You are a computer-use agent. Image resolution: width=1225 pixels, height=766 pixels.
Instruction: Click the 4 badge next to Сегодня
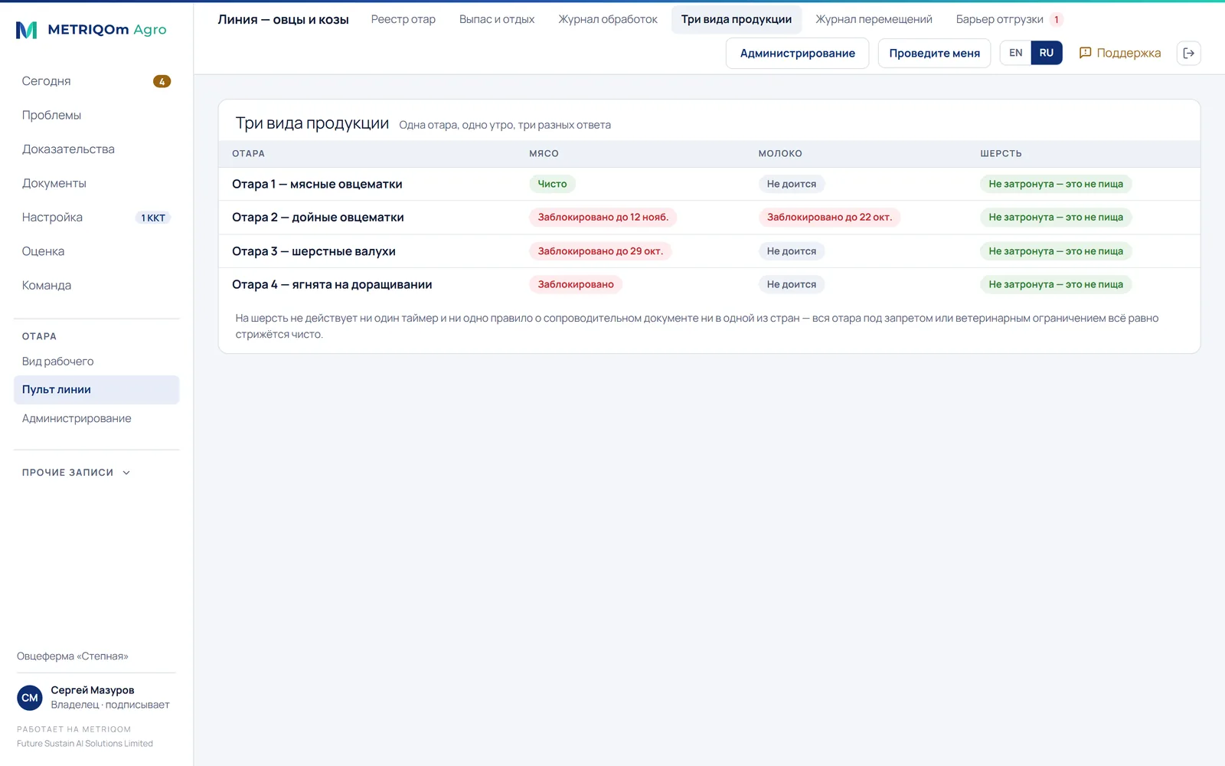pyautogui.click(x=162, y=81)
